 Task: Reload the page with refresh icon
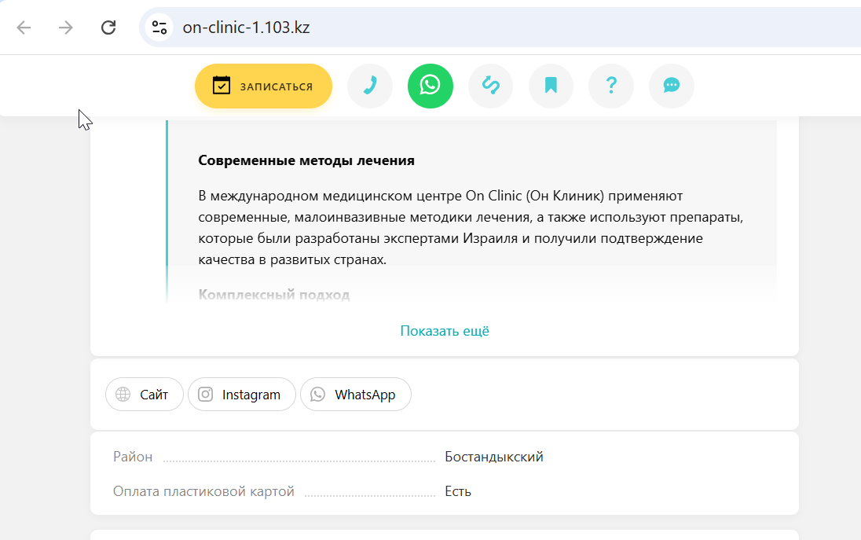[108, 28]
